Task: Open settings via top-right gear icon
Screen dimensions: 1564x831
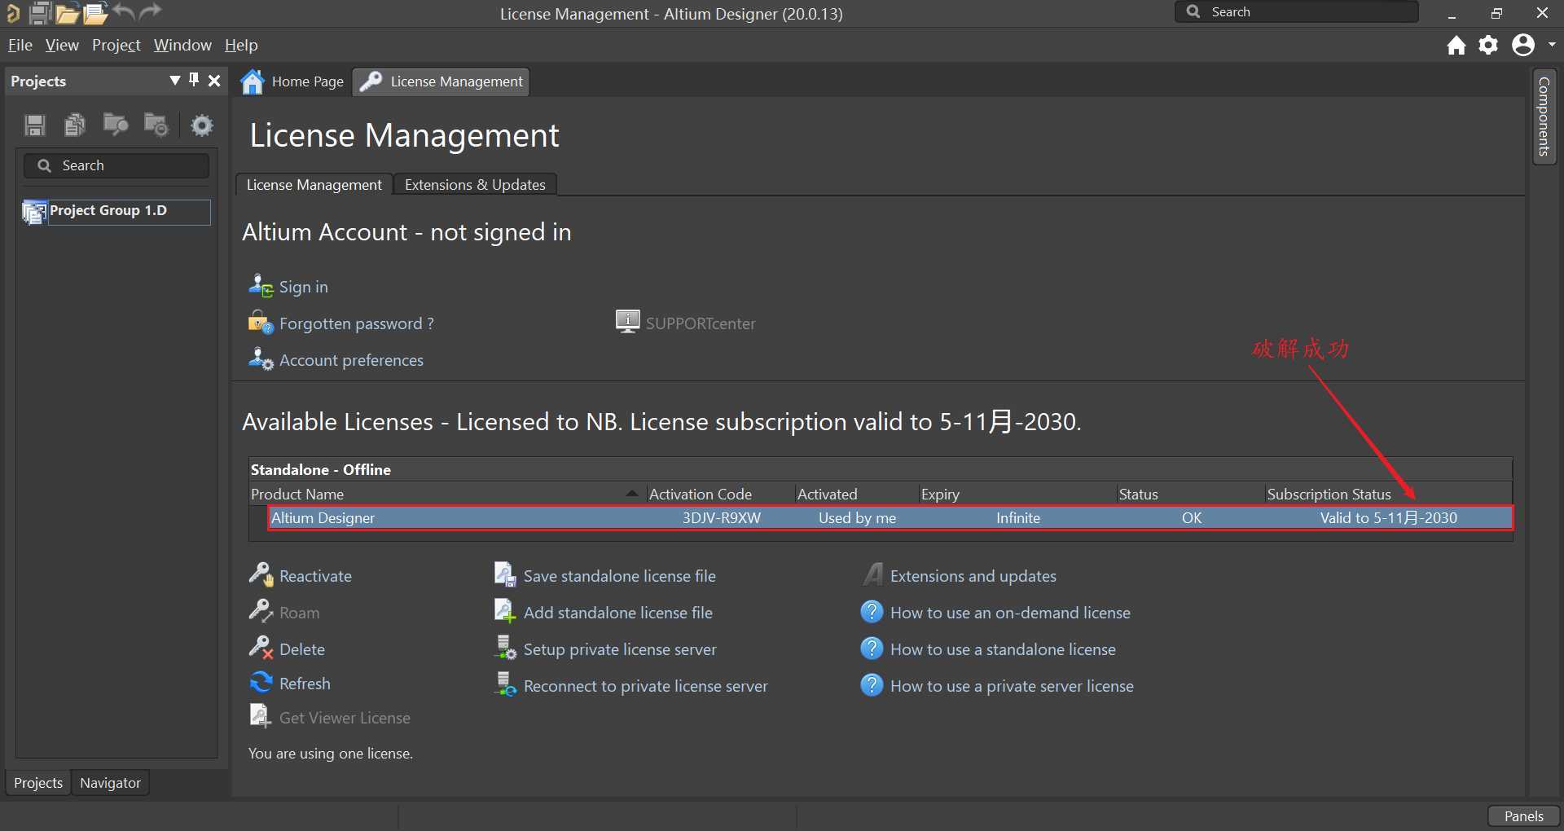Action: point(1488,45)
